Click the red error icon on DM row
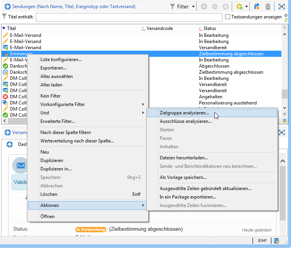The image size is (291, 258). (x=5, y=97)
